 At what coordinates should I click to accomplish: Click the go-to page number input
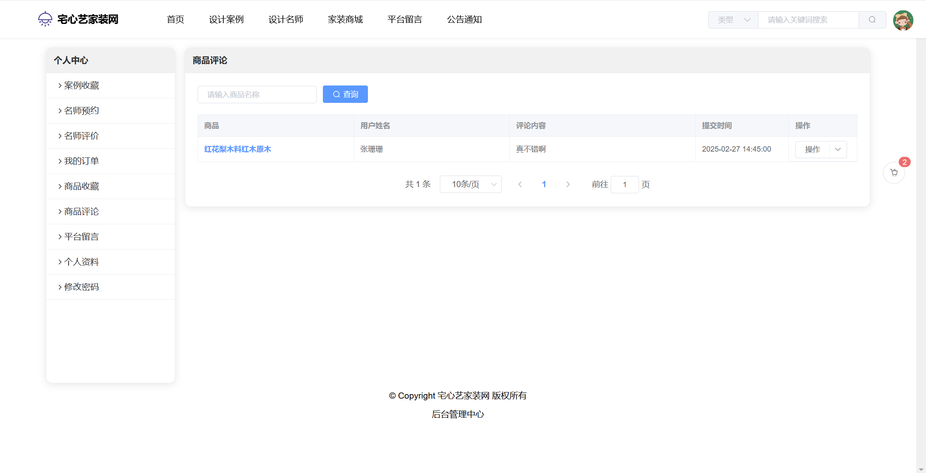point(625,185)
